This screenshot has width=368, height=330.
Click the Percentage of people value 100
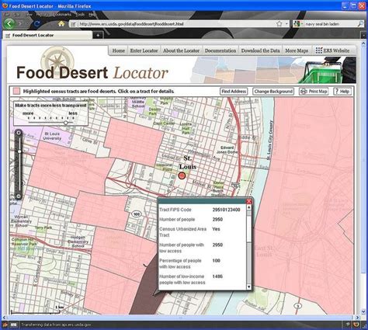(x=216, y=261)
